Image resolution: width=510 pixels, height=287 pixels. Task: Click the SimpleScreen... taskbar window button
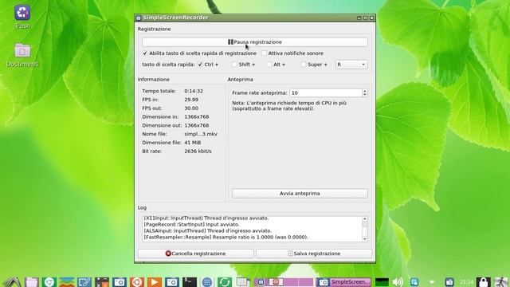[x=343, y=281]
